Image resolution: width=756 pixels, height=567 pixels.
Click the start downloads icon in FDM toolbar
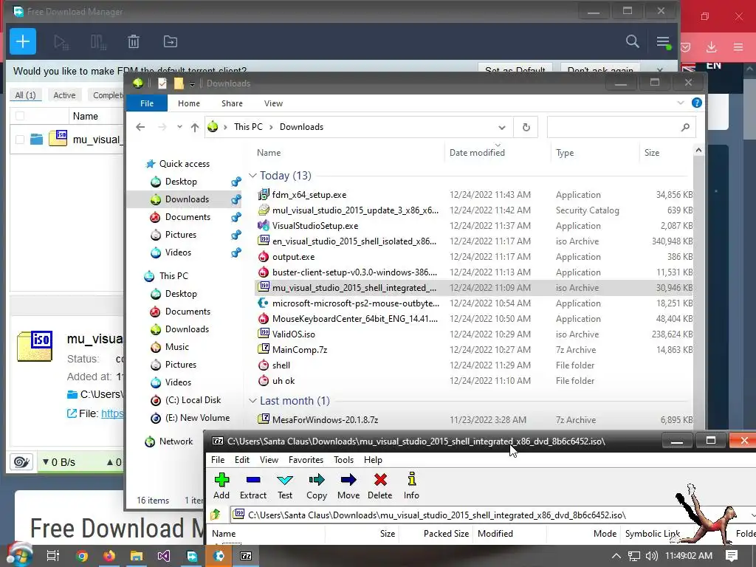[61, 42]
